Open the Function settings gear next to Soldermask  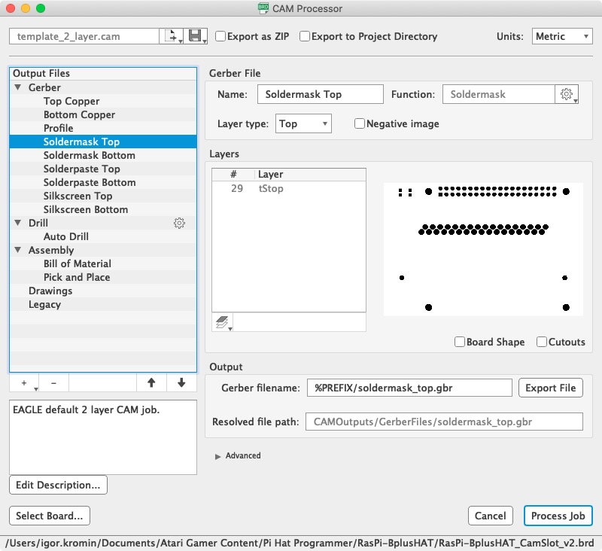(x=567, y=94)
